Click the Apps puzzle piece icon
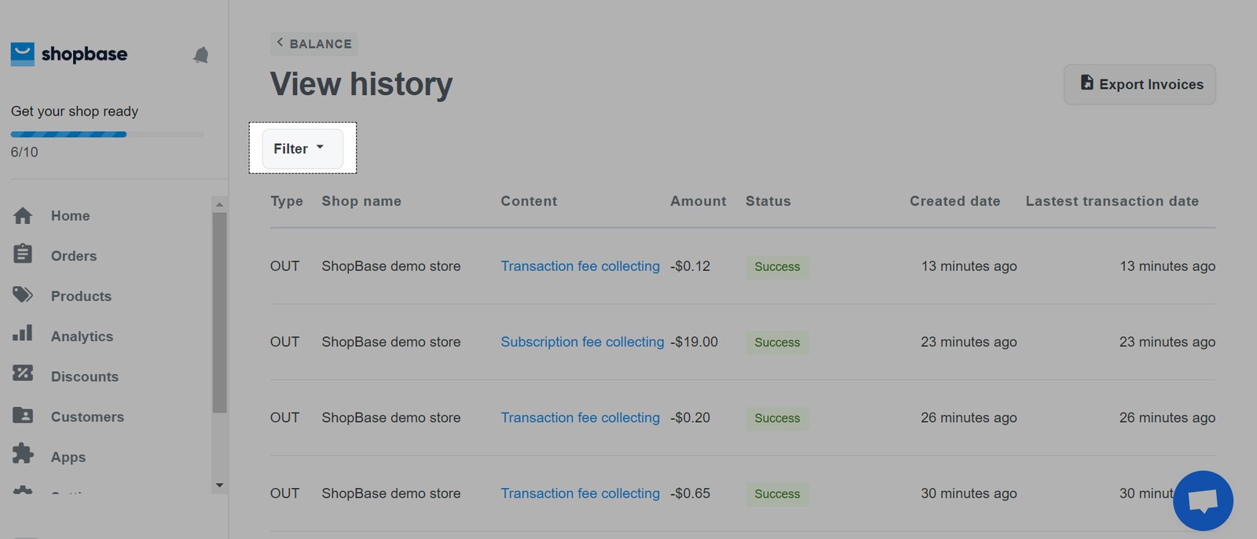The width and height of the screenshot is (1257, 539). (x=23, y=453)
